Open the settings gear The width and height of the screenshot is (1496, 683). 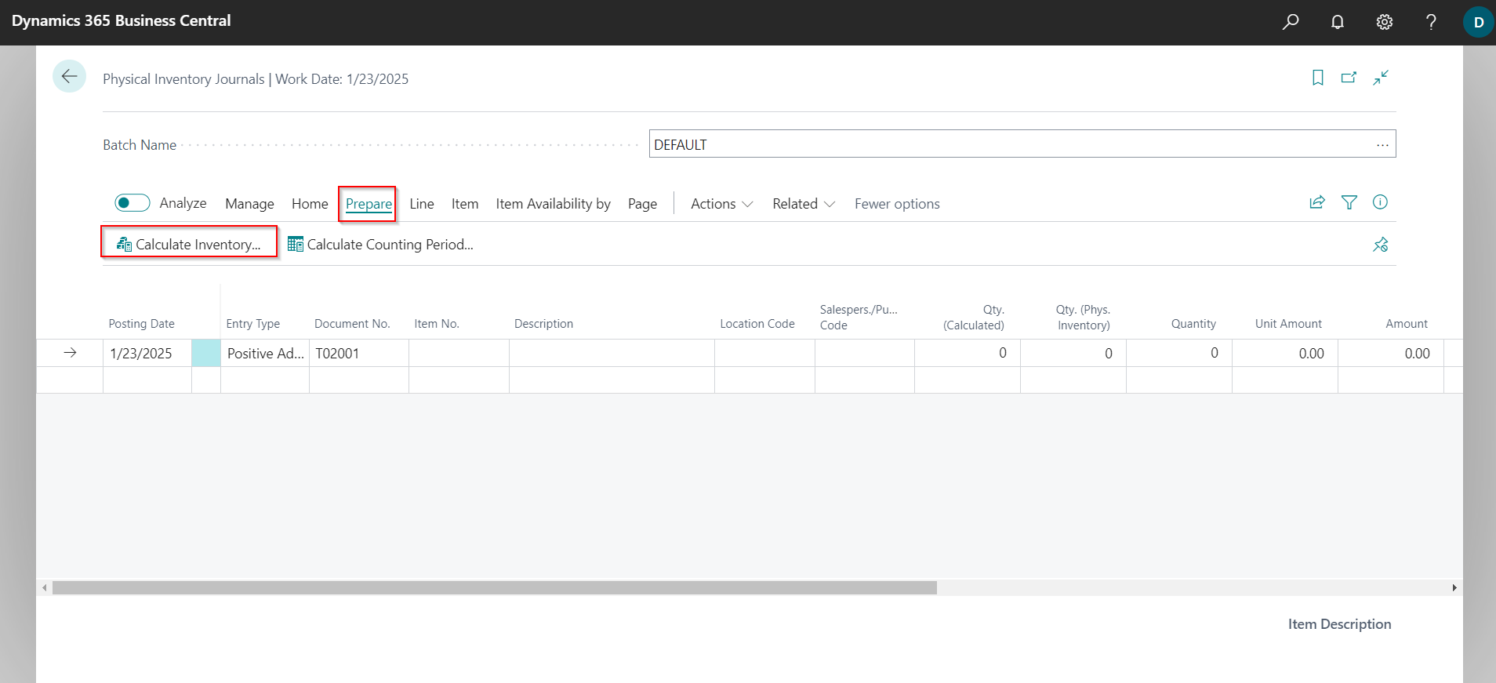click(x=1385, y=22)
